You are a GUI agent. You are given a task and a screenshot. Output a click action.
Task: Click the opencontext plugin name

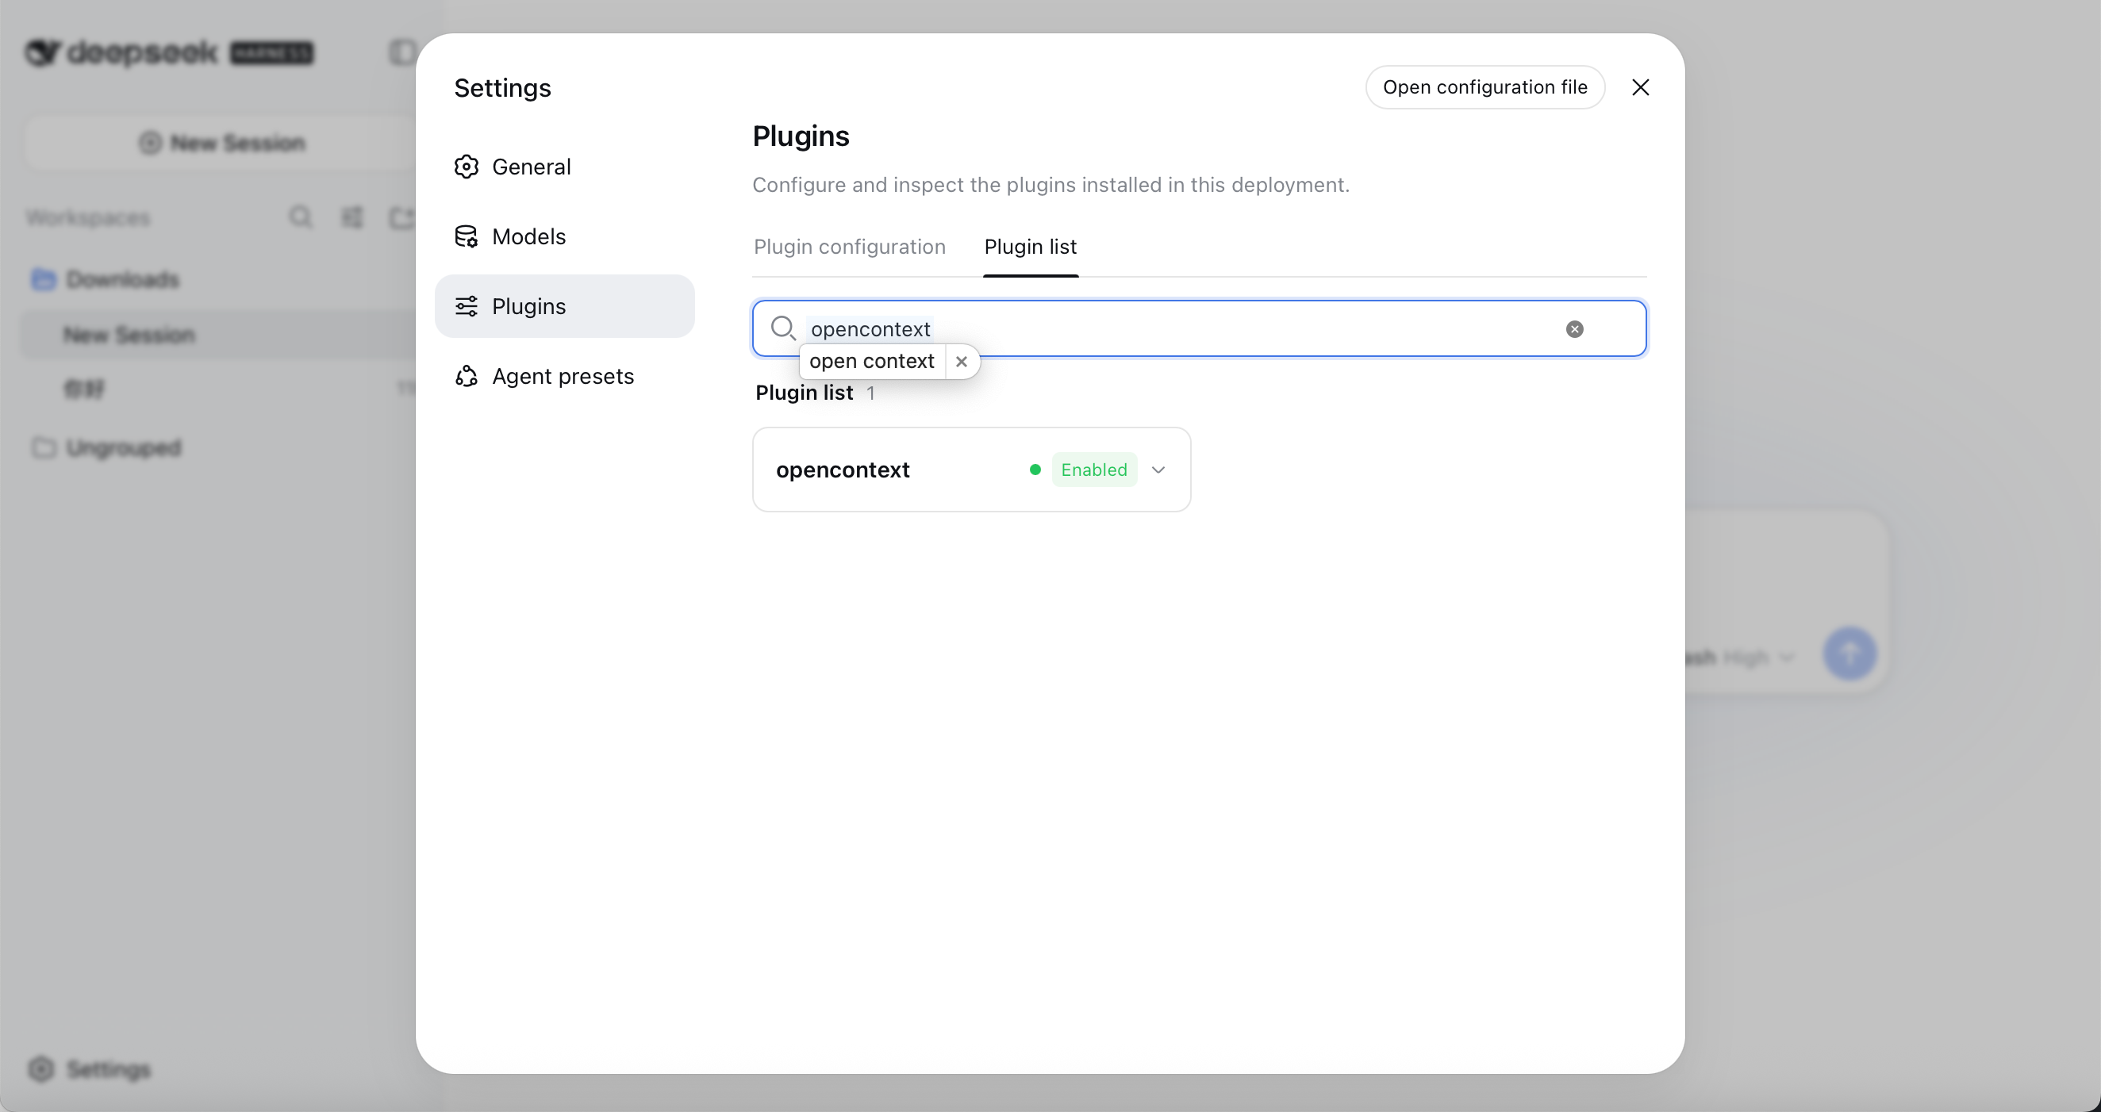[x=843, y=470]
